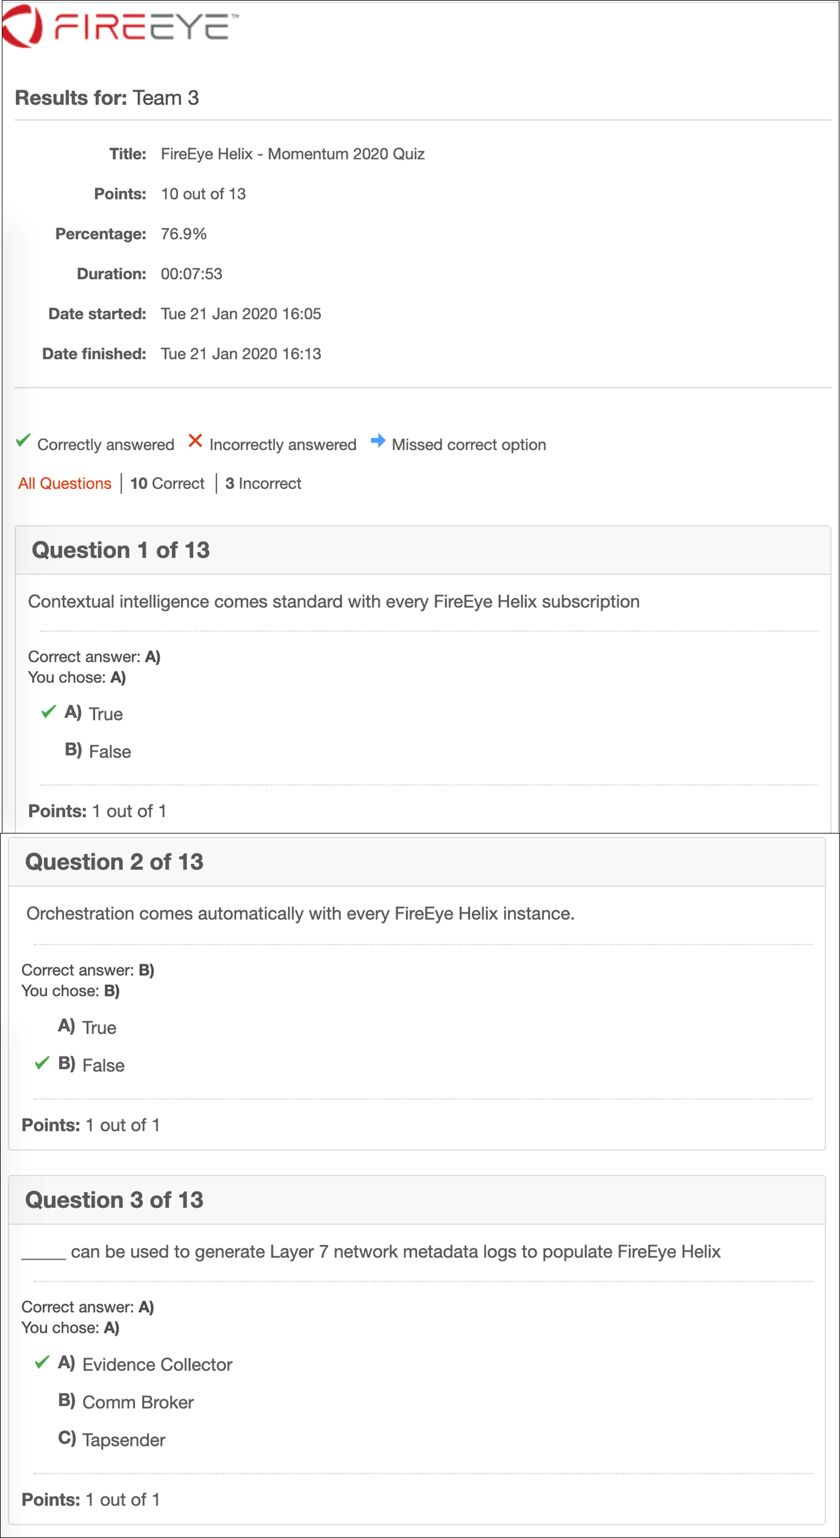Click the Results for Team 3 heading
The image size is (840, 1538).
(x=107, y=98)
